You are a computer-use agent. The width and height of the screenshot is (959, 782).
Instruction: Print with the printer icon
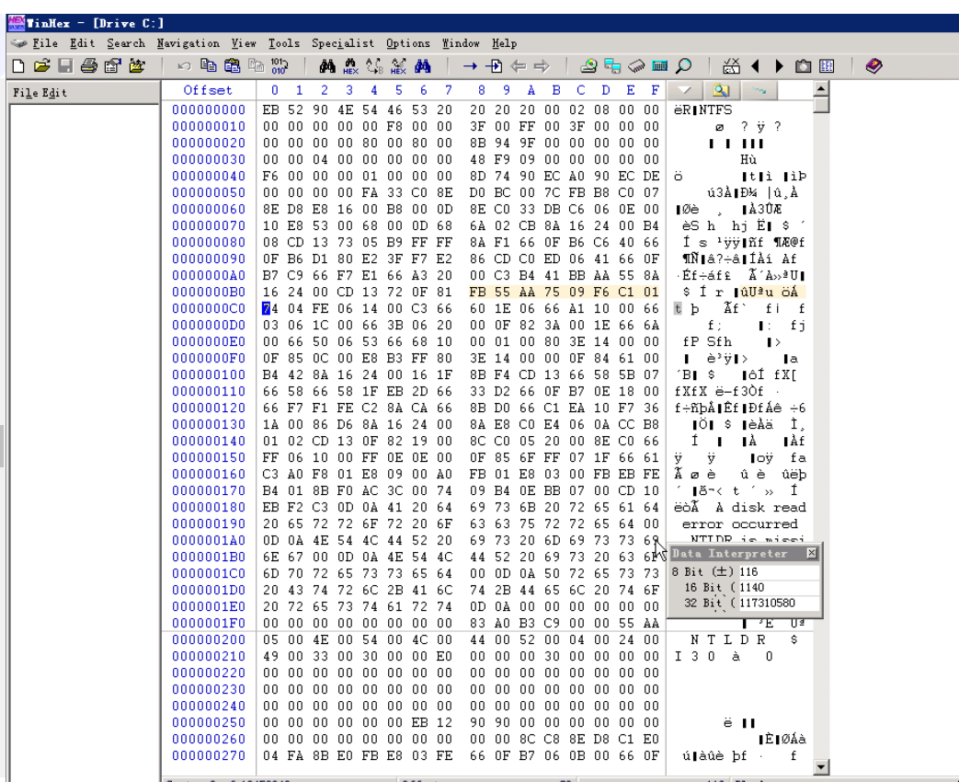click(x=88, y=66)
